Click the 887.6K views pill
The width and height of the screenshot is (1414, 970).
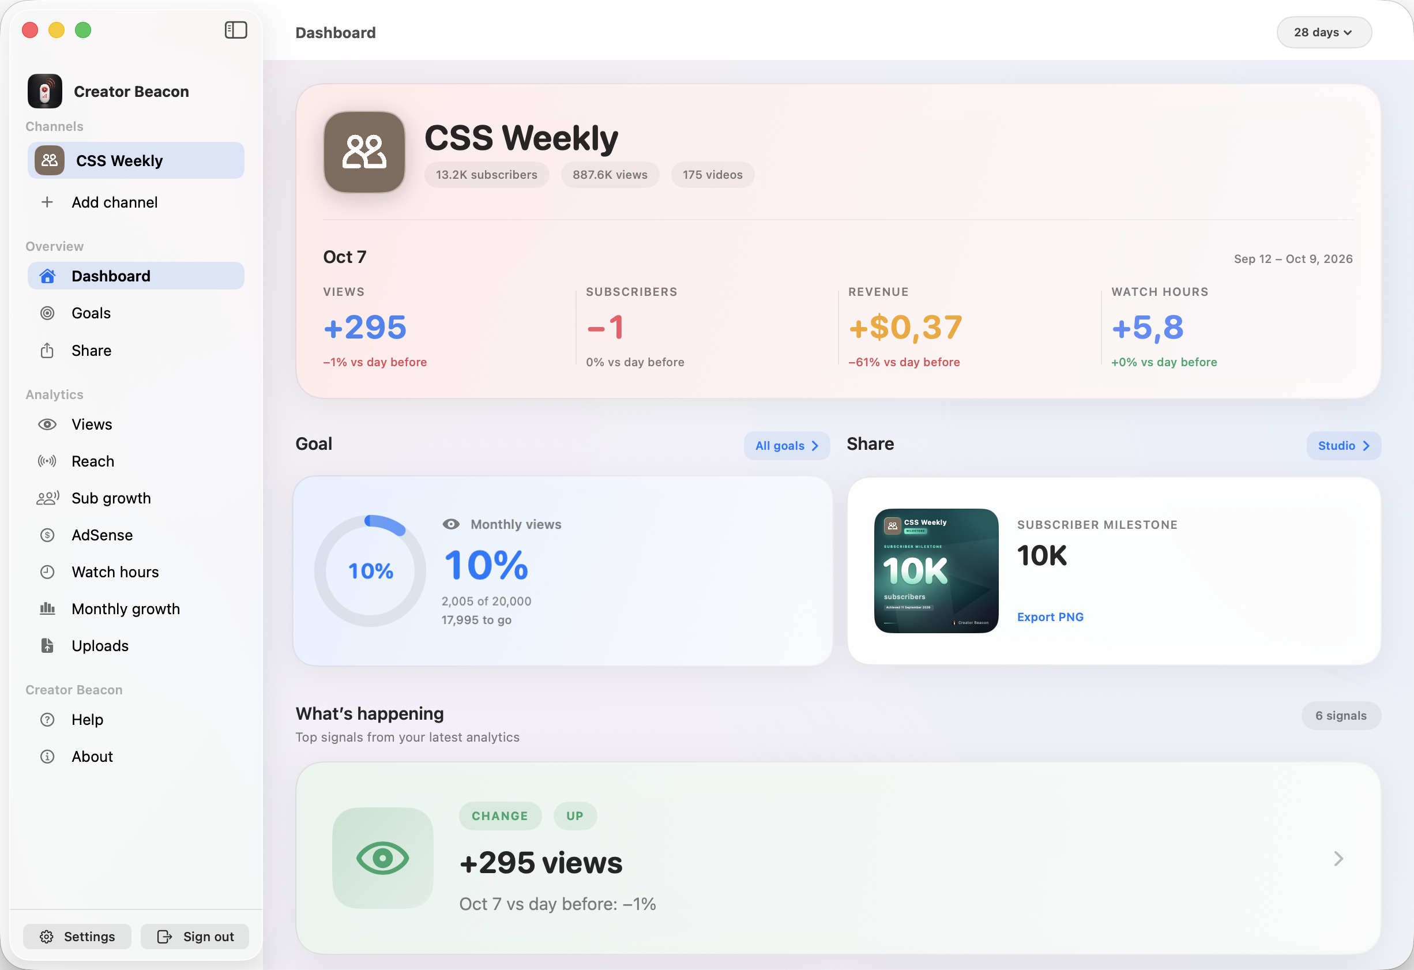pyautogui.click(x=610, y=175)
